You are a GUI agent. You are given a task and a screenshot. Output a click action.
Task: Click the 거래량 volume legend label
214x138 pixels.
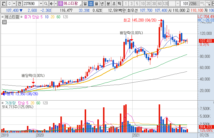coord(10,103)
